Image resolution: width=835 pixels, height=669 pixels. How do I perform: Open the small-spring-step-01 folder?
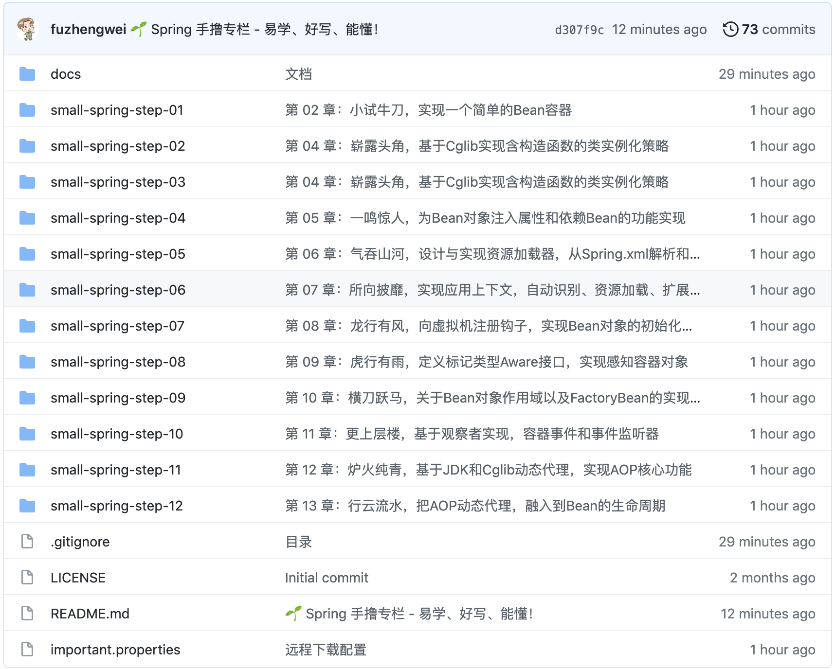(117, 110)
